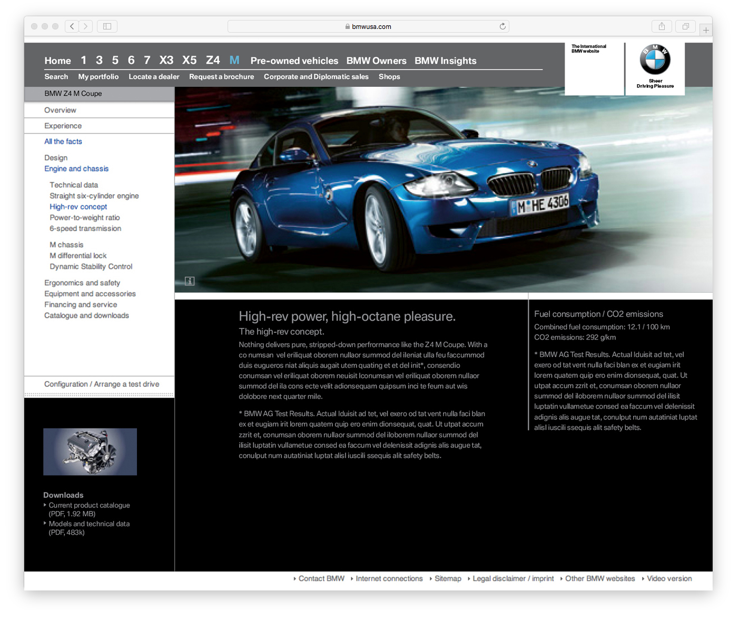Click the blue Z4 M Coupe hero image
This screenshot has width=739, height=631.
click(x=444, y=189)
